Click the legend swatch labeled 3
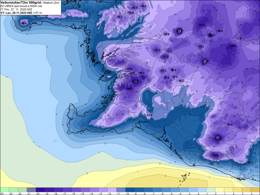 246,190
